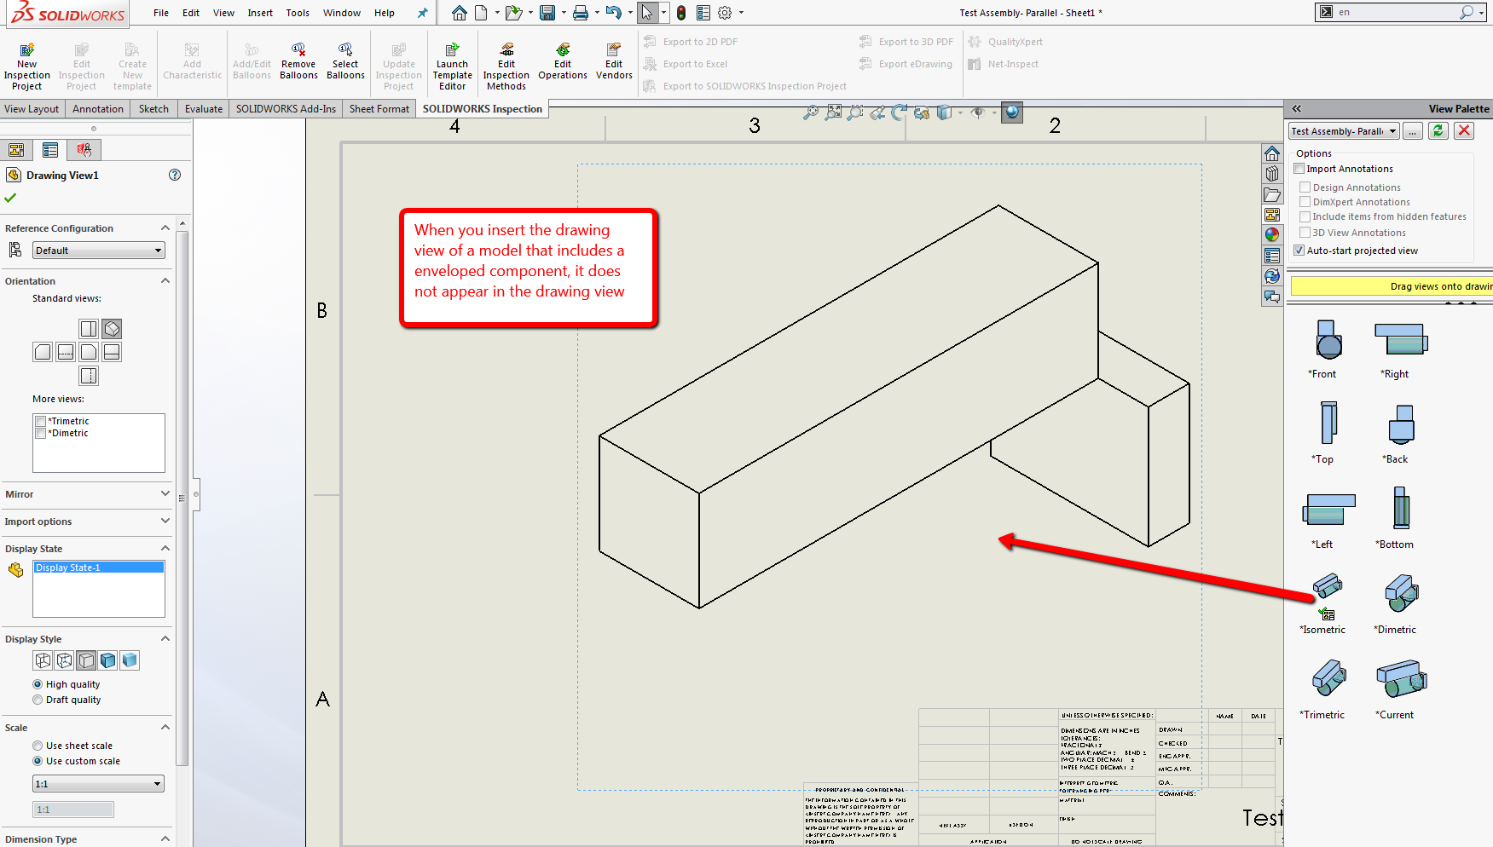Collapse the Display State section
The width and height of the screenshot is (1493, 847).
click(x=165, y=549)
